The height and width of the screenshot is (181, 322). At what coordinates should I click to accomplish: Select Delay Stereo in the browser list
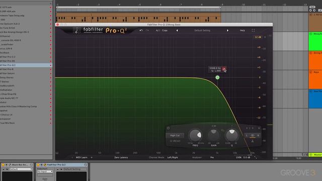(26, 77)
